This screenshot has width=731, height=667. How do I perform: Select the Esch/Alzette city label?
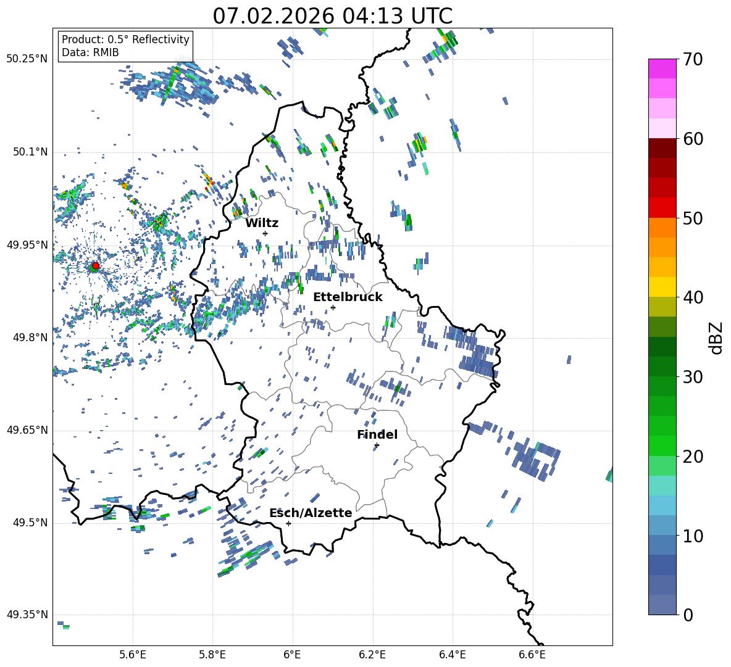tap(311, 513)
